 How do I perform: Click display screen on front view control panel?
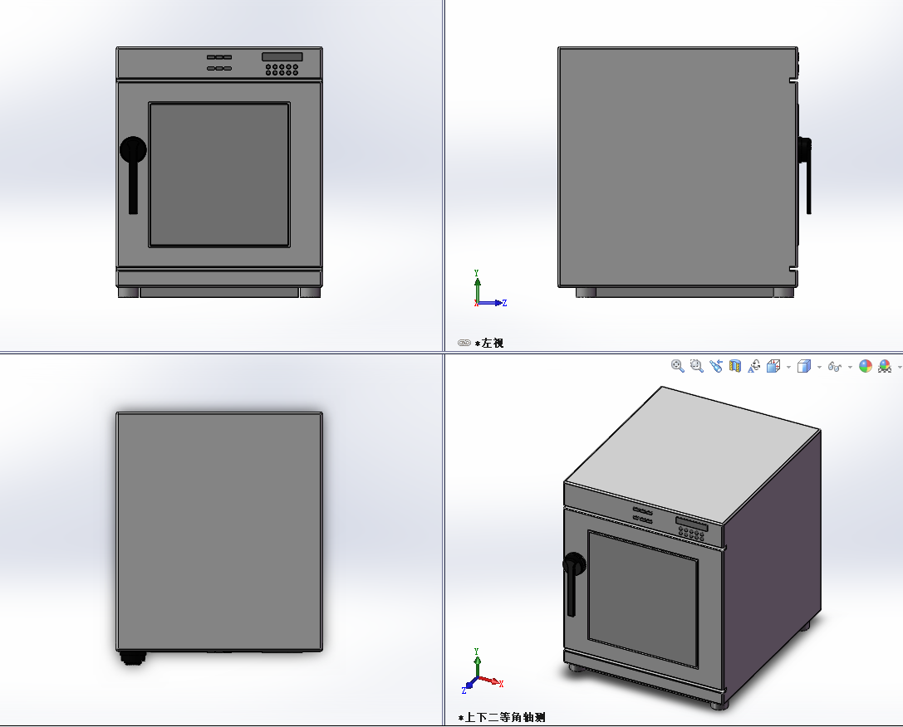point(282,57)
